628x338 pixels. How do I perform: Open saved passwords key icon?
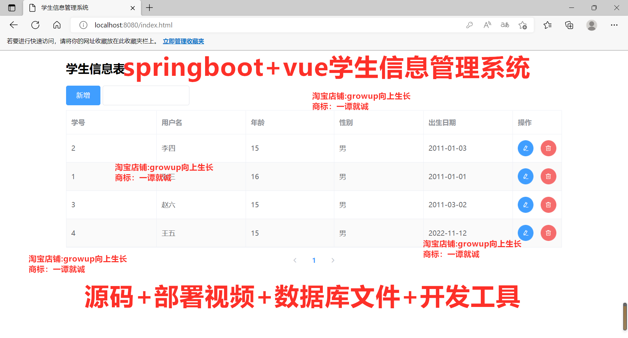click(x=470, y=25)
